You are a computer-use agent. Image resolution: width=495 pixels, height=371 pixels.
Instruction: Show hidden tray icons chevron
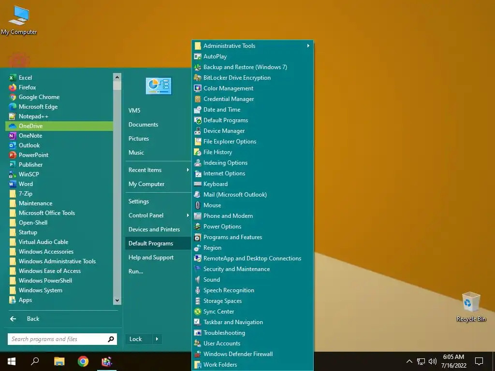[x=409, y=361]
